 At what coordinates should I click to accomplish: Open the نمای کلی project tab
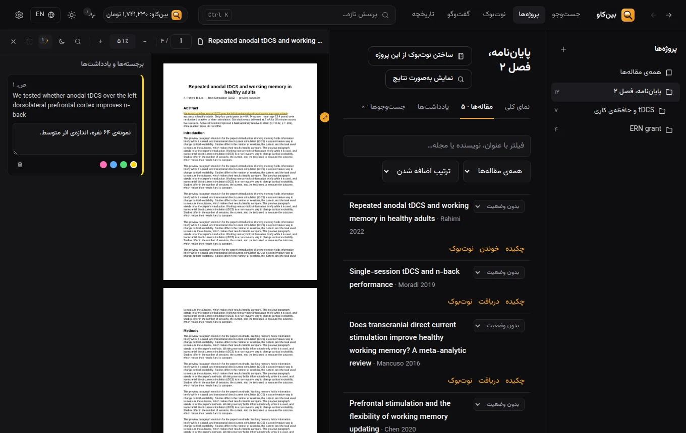tap(517, 107)
